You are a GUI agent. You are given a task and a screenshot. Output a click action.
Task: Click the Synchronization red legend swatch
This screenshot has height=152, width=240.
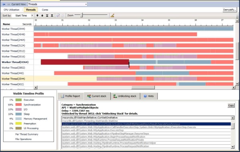(18, 105)
